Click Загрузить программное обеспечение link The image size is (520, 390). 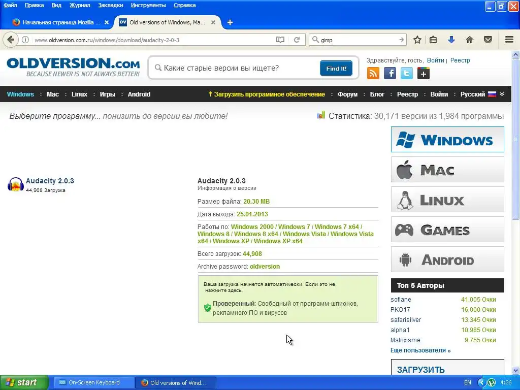(x=266, y=94)
